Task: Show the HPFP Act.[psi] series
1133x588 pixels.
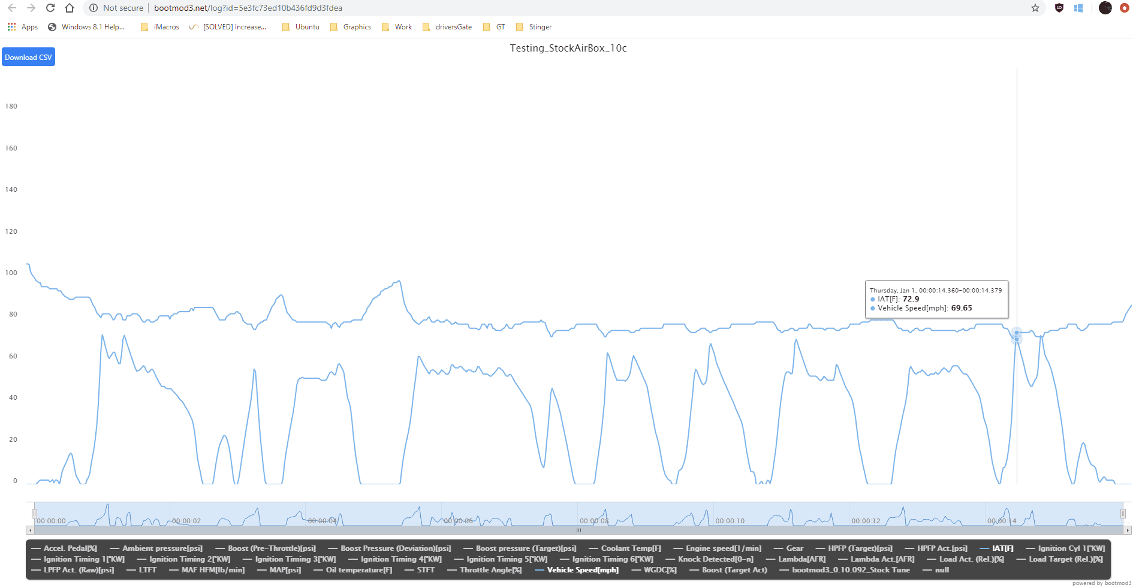Action: (x=936, y=548)
